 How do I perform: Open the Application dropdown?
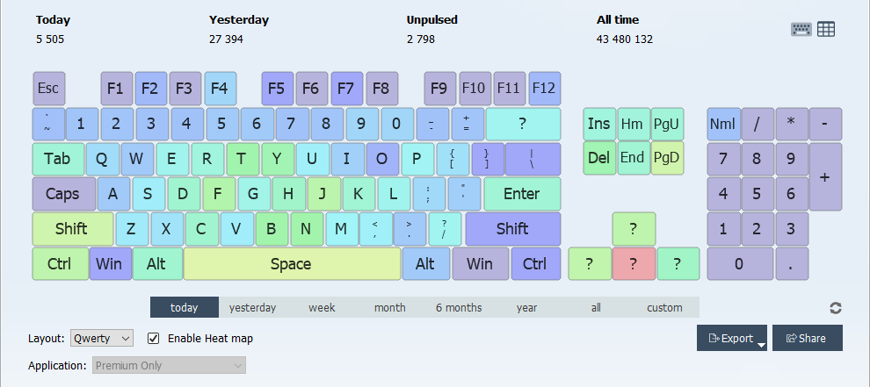point(169,365)
